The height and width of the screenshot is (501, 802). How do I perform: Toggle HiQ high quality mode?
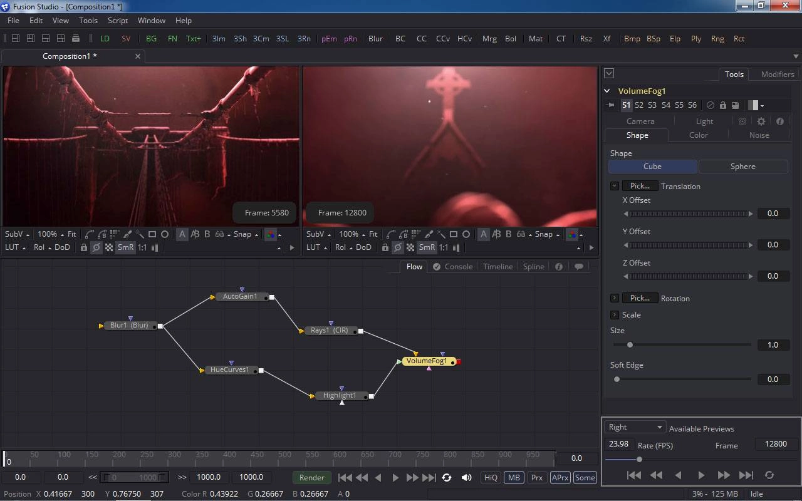491,477
